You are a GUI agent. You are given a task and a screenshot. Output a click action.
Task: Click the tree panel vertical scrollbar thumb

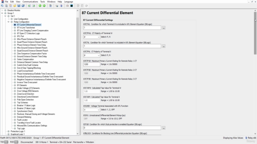pyautogui.click(x=78, y=58)
